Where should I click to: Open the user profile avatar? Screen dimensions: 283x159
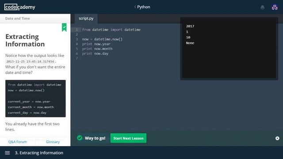(275, 7)
